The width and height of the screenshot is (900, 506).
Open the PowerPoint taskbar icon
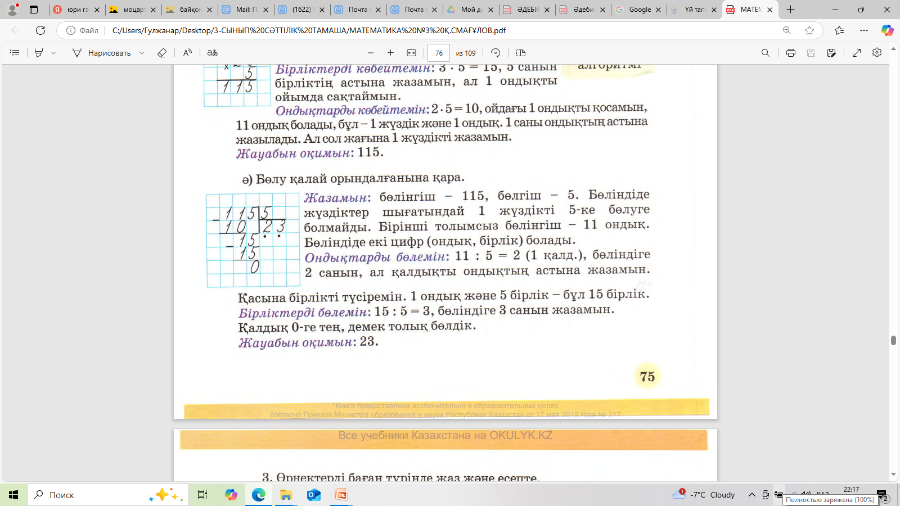click(x=341, y=495)
